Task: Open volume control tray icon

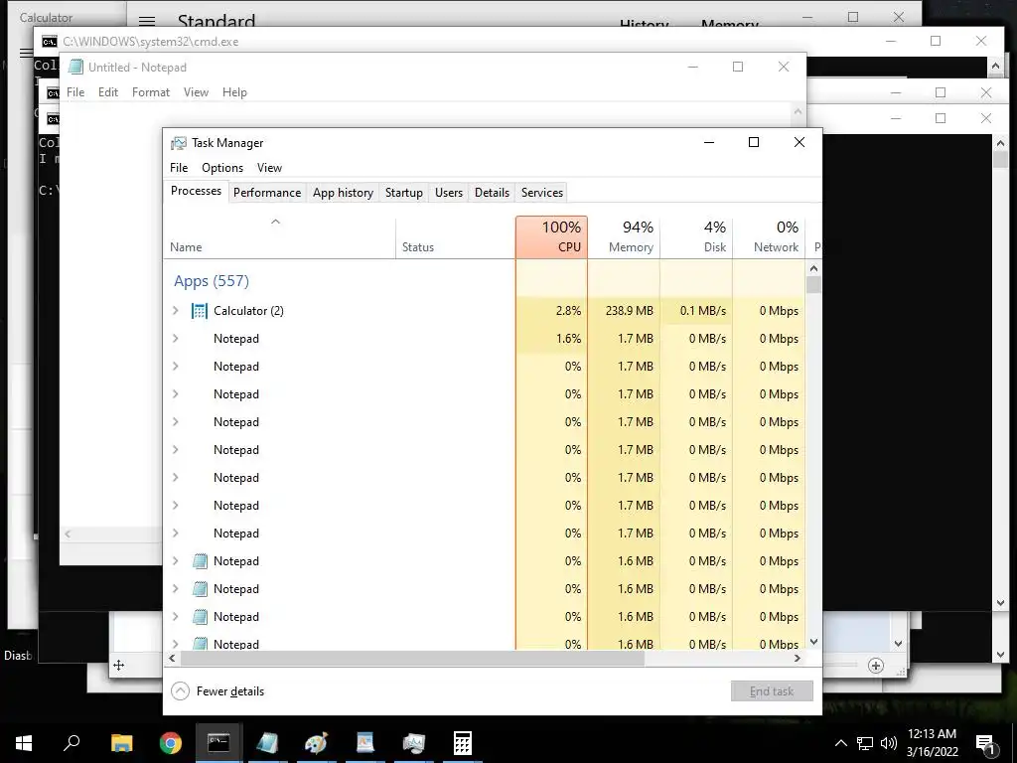Action: pos(889,743)
